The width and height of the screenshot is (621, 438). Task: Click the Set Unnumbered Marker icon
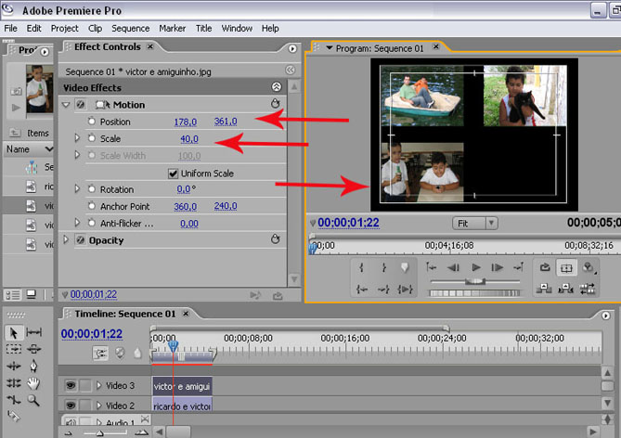coord(405,267)
